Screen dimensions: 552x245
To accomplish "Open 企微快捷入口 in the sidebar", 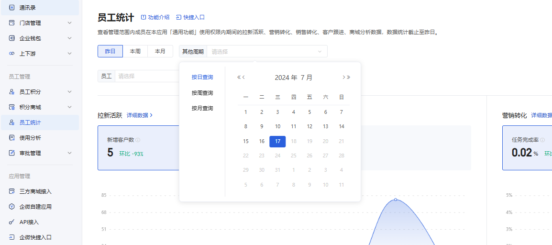I will (x=40, y=237).
